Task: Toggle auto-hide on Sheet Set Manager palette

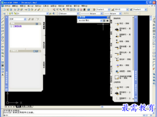Action: 7,86
